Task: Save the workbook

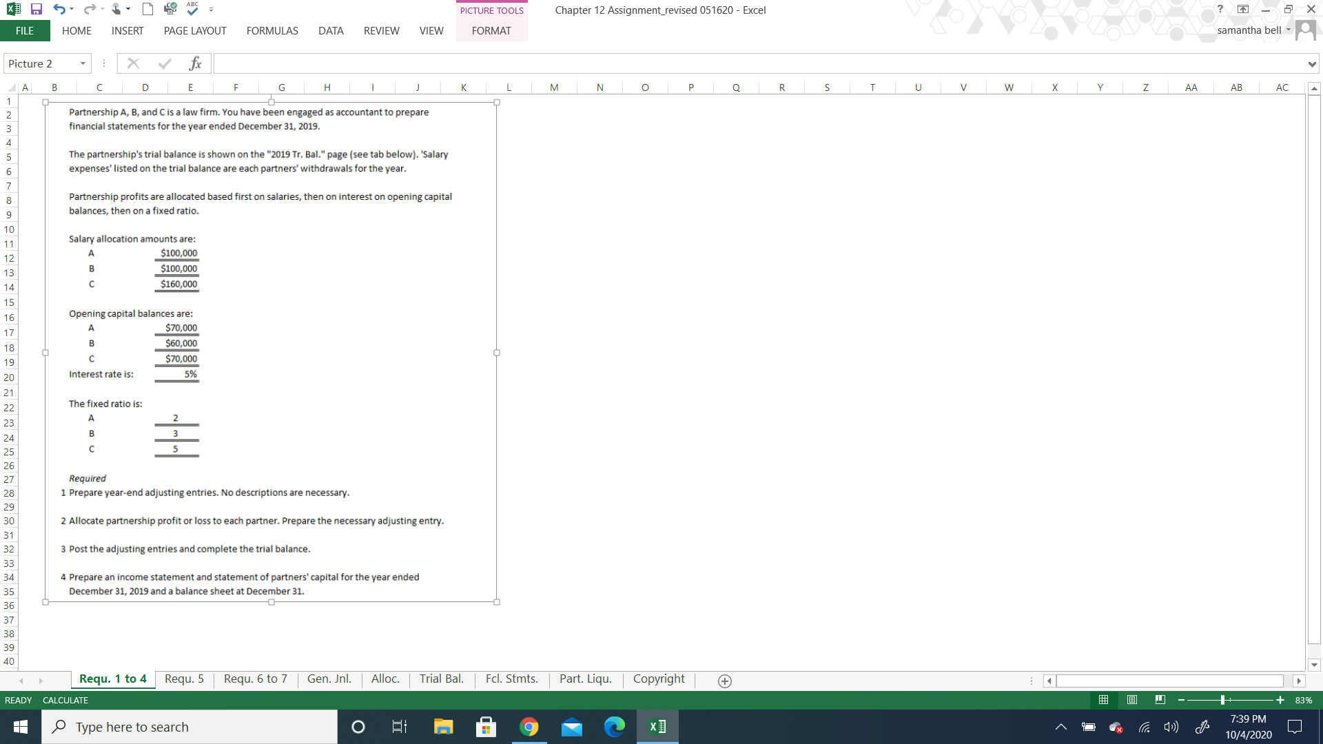Action: [36, 9]
